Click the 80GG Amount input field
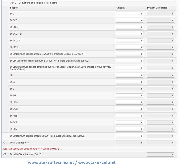Image resolution: width=180 pixels, height=168 pixels. point(129,96)
